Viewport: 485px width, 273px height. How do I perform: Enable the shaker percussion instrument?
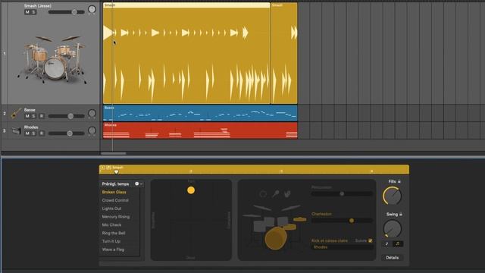pyautogui.click(x=275, y=194)
